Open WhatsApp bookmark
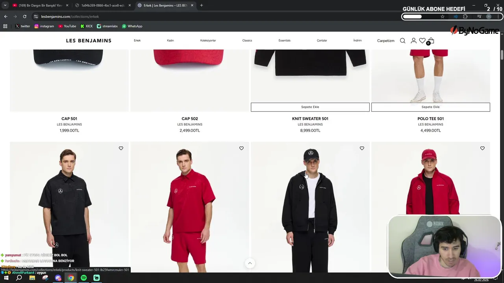Image resolution: width=504 pixels, height=283 pixels. pos(132,26)
